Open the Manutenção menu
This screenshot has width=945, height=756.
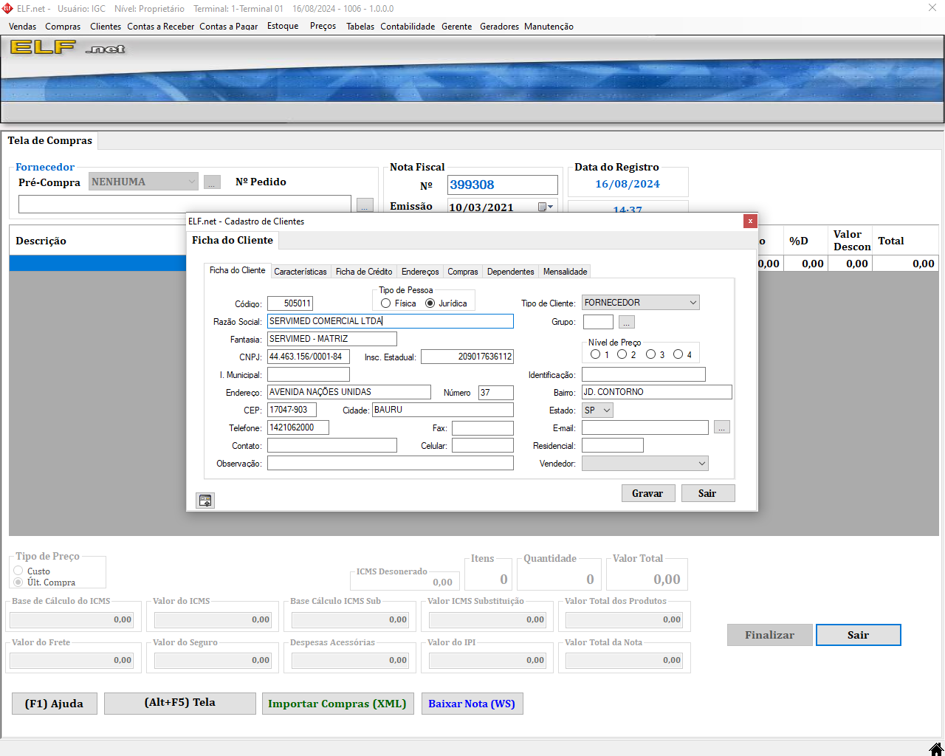549,26
